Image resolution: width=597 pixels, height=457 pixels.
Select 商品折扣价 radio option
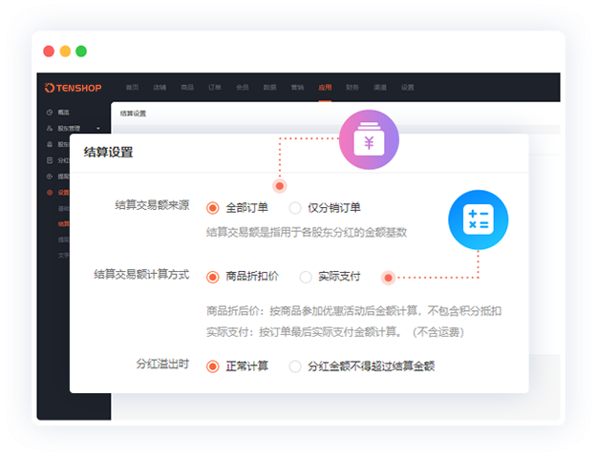(213, 277)
